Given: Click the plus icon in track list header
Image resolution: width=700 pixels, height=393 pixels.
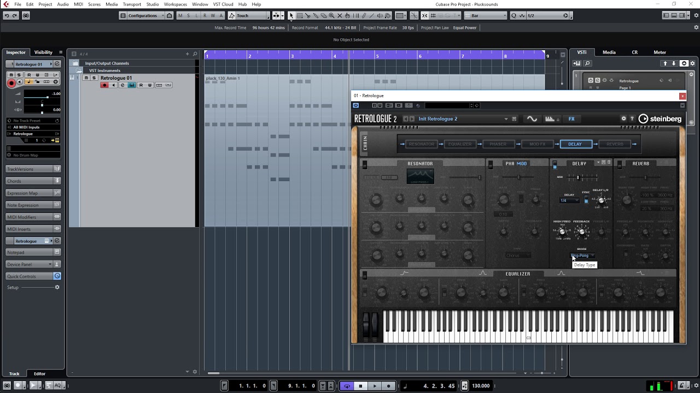Looking at the screenshot, I should pyautogui.click(x=187, y=53).
